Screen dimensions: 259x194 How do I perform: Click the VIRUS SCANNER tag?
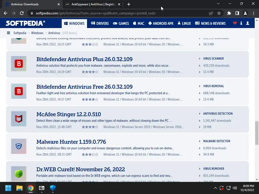213,59
